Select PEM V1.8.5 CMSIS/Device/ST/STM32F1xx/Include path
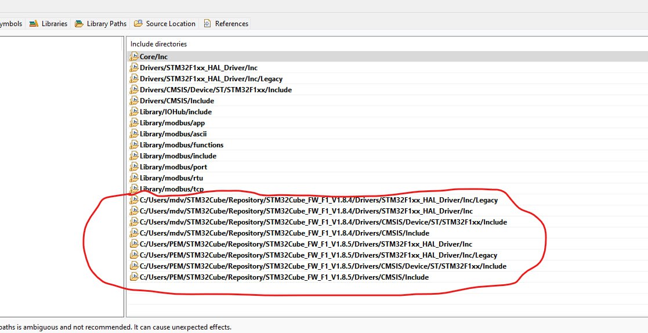The image size is (648, 333). click(x=388, y=266)
